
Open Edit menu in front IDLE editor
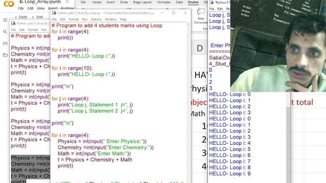pyautogui.click(x=63, y=19)
